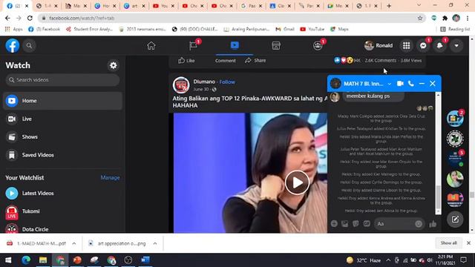Open Saved Videos in sidebar

(62, 155)
